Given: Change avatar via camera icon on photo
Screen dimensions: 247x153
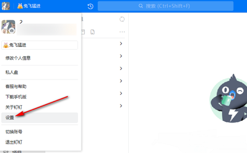Looking at the screenshot, I should pos(12,31).
